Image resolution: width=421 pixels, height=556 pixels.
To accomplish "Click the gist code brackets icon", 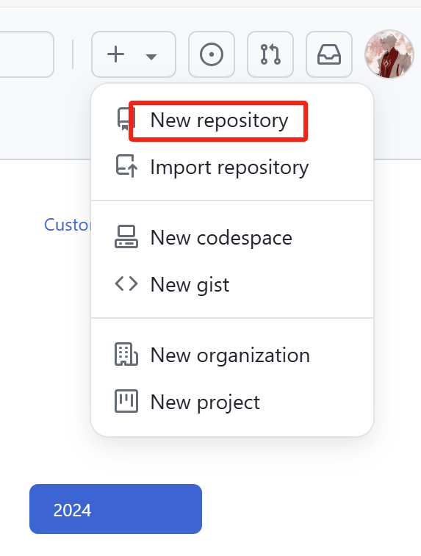I will tap(126, 284).
